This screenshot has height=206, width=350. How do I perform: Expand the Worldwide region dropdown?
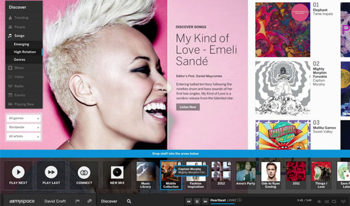pos(24,127)
